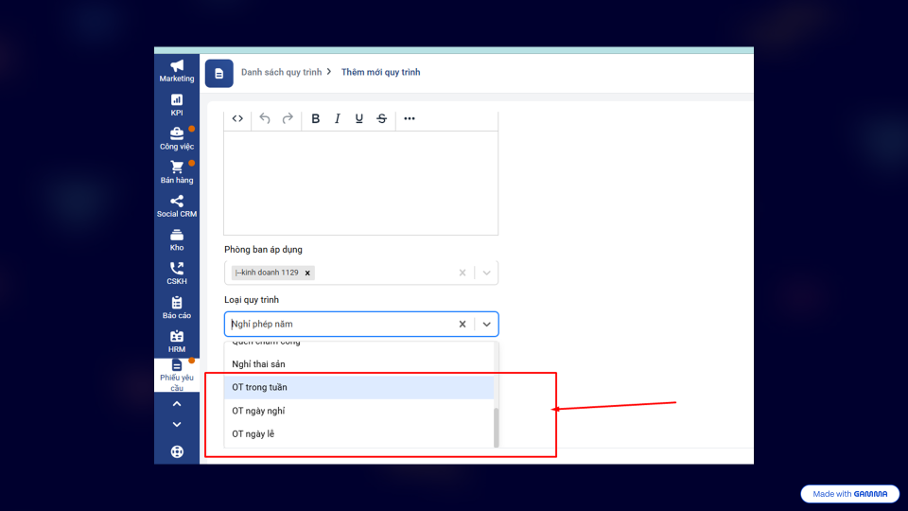Collapse the Loại quy trình dropdown chevron

pos(486,324)
